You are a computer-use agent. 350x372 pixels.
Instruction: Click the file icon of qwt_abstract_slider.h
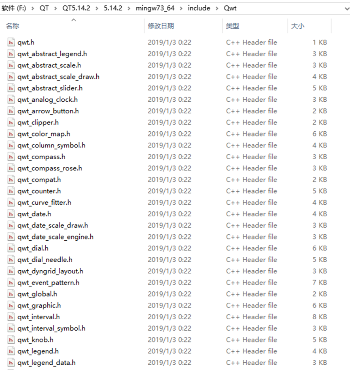11,88
